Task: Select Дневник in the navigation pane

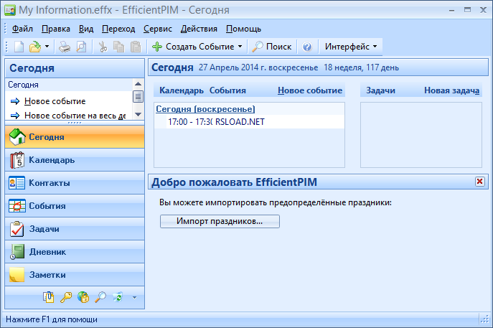Action: click(75, 252)
